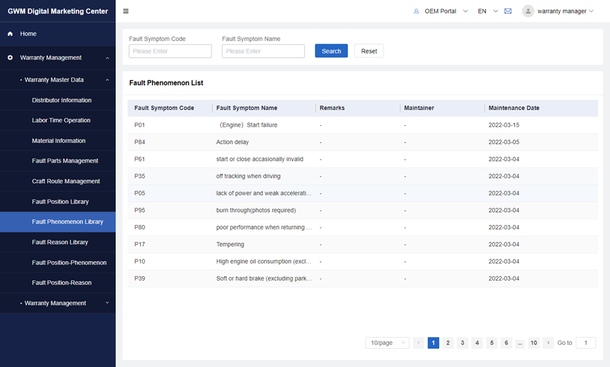This screenshot has width=610, height=367.
Task: Click Maintainer column header
Action: (x=419, y=108)
